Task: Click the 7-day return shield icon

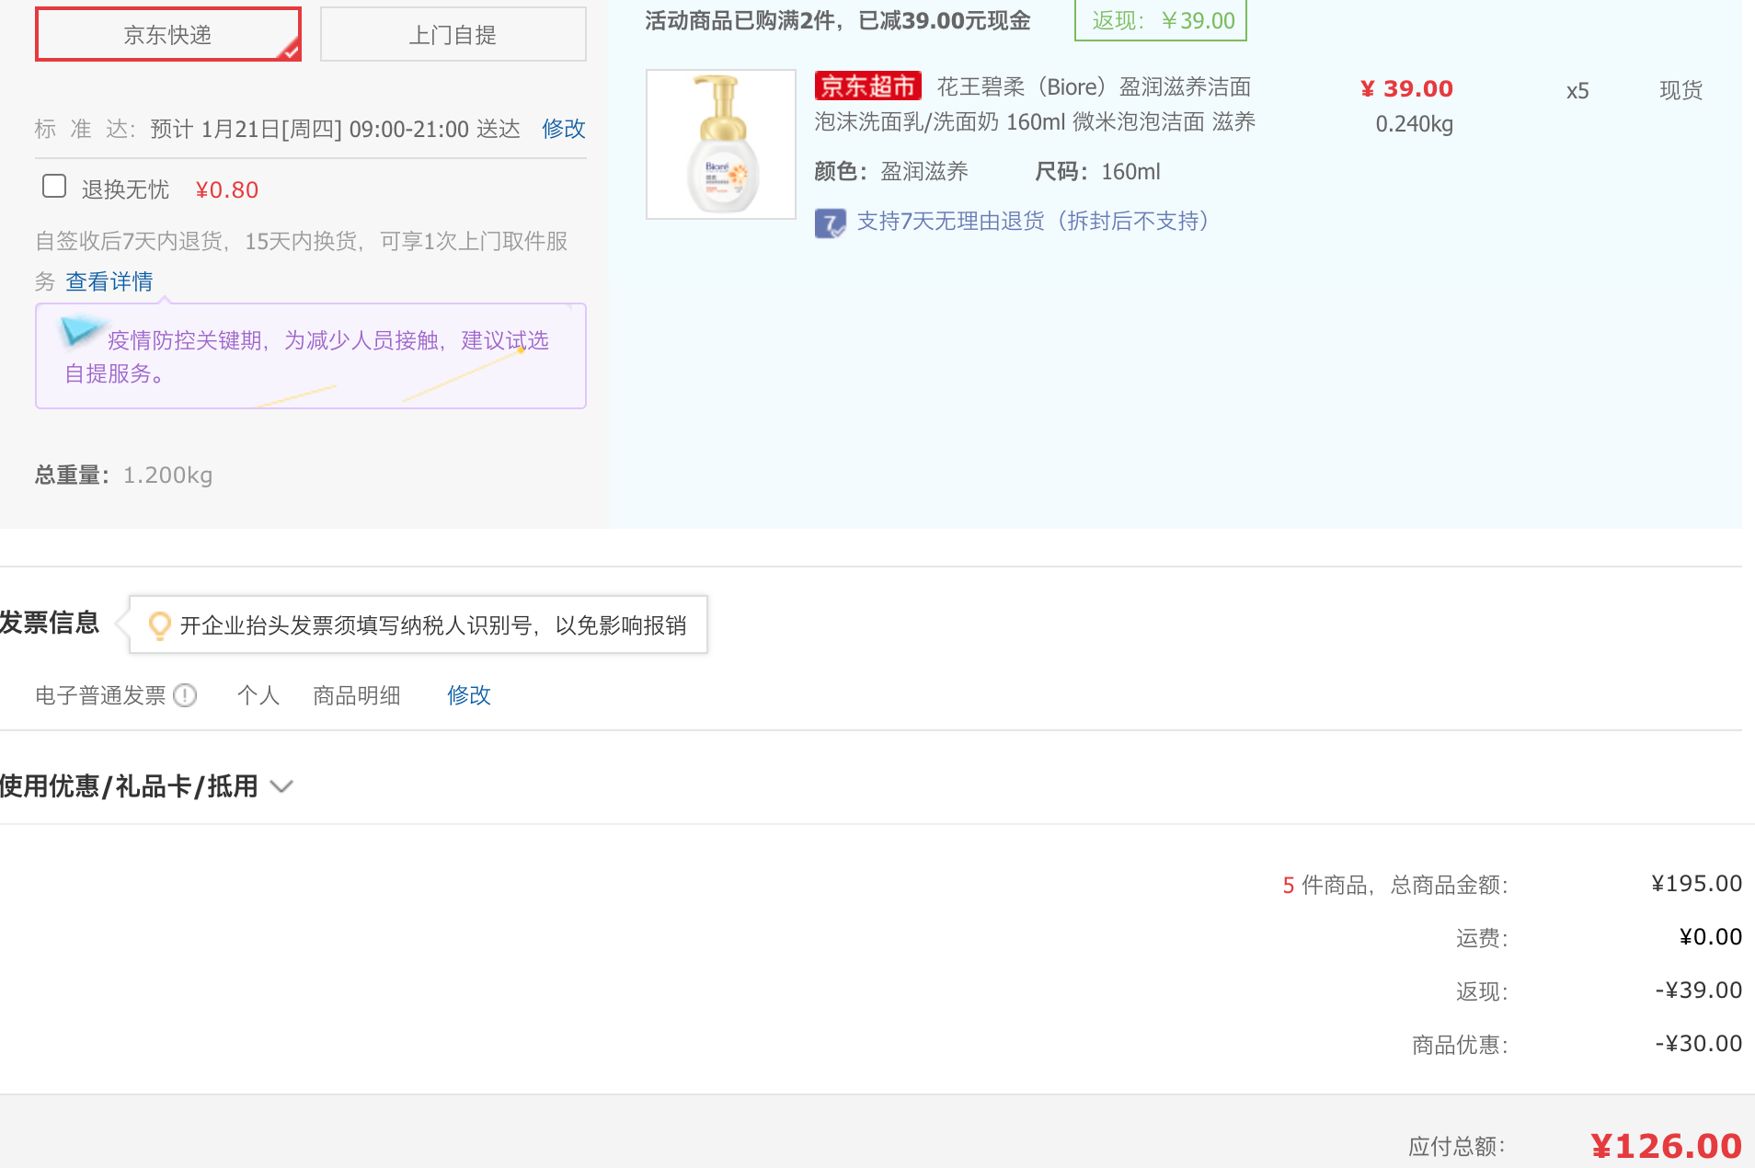Action: (830, 223)
